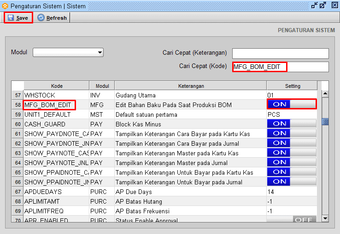Click the AP Batas Hutang value -1

coord(292,201)
